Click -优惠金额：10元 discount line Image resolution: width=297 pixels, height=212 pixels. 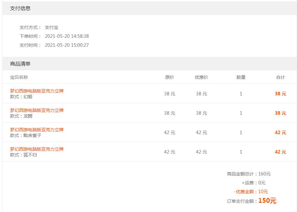click(251, 192)
